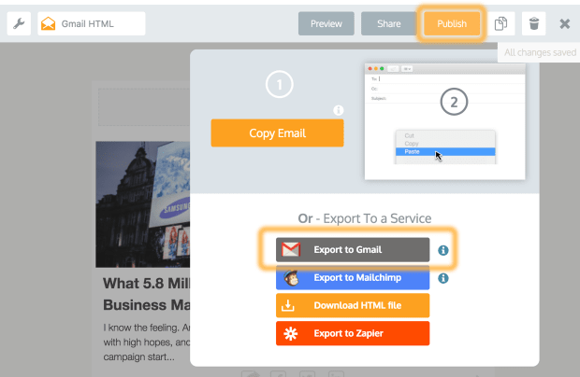This screenshot has height=377, width=580.
Task: Click the 'I know the feeling' paragraph text
Action: (x=147, y=342)
